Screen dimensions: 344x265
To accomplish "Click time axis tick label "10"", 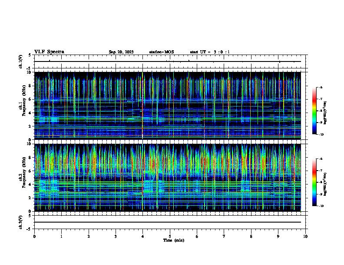I will [x=305, y=236].
